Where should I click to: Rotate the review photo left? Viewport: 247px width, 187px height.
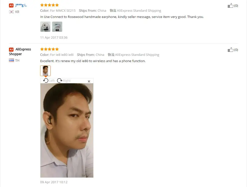click(46, 81)
